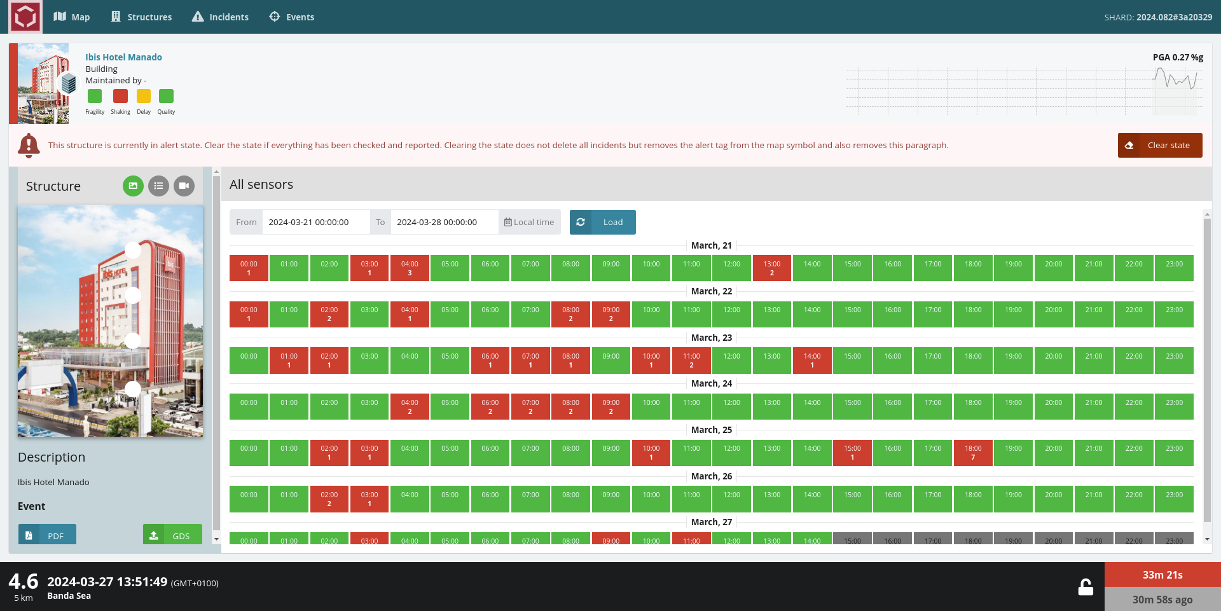Viewport: 1221px width, 611px height.
Task: Open the Structures menu
Action: [141, 17]
